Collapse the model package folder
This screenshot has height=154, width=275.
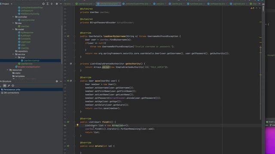pyautogui.click(x=13, y=30)
